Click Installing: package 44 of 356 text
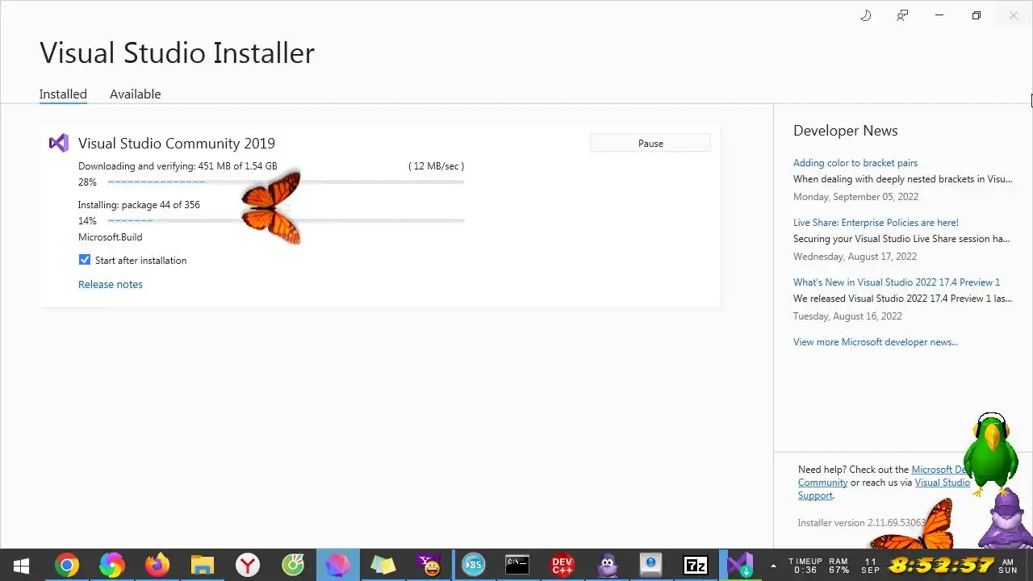The width and height of the screenshot is (1033, 581). [x=139, y=205]
